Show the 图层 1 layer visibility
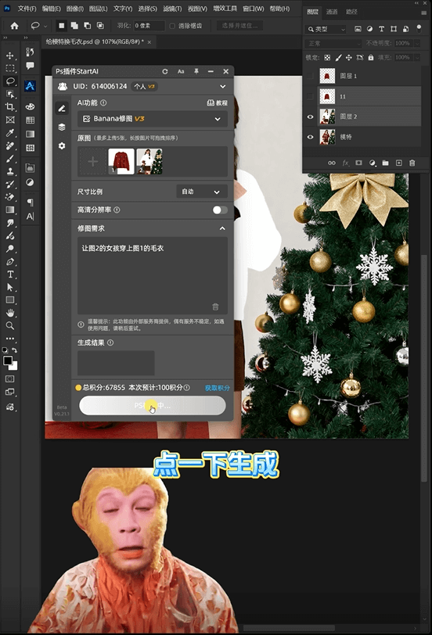This screenshot has width=432, height=635. pos(310,76)
